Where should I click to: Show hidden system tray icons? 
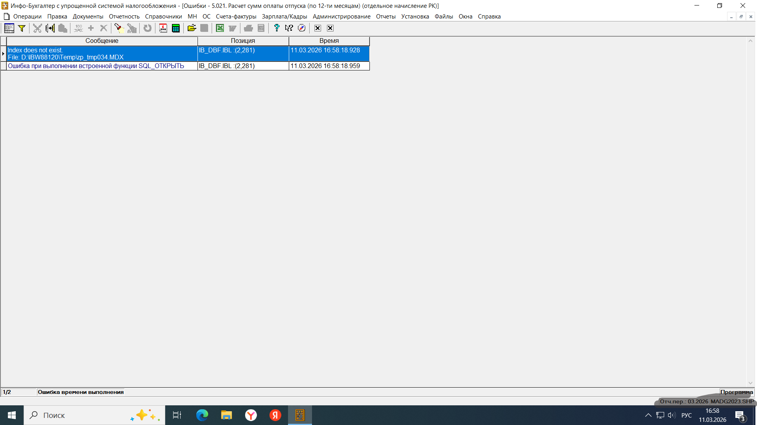tap(648, 415)
